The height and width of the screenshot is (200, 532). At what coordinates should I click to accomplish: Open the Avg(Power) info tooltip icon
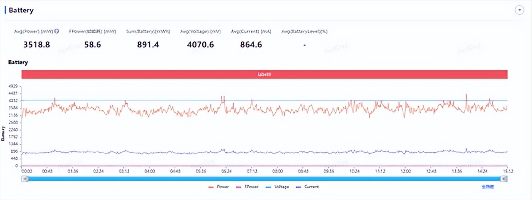[57, 31]
